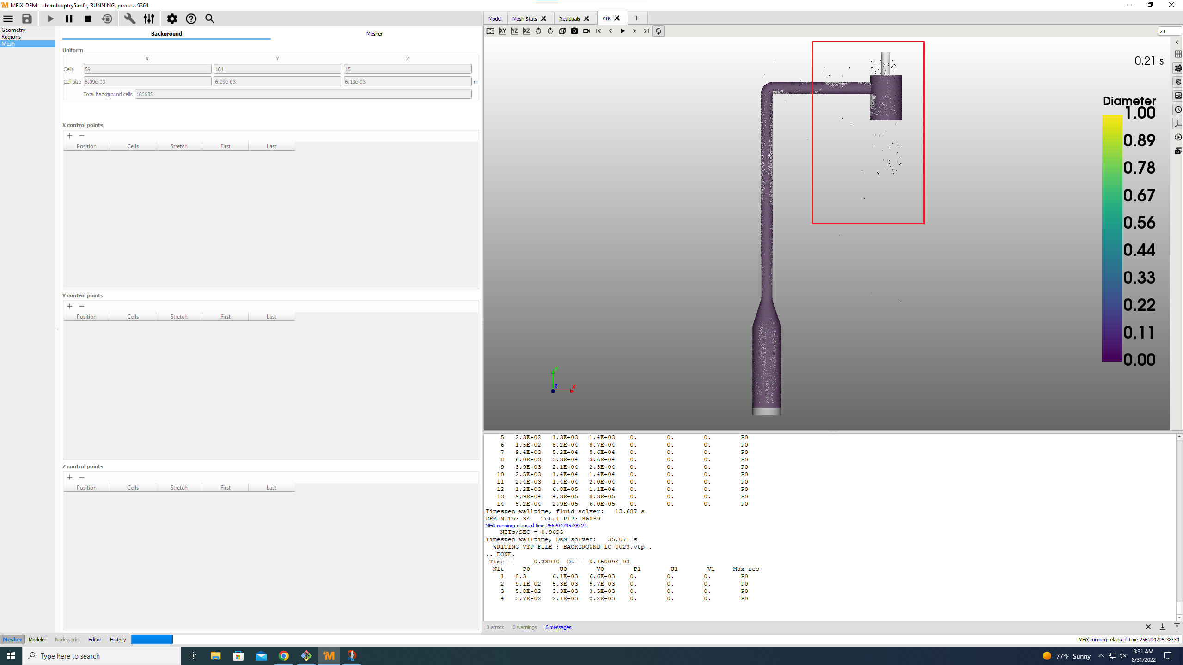Click the YZ view orientation icon
This screenshot has width=1183, height=665.
click(x=514, y=31)
